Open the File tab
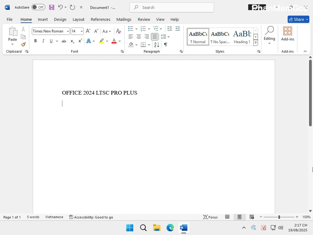The image size is (313, 235). (x=9, y=19)
